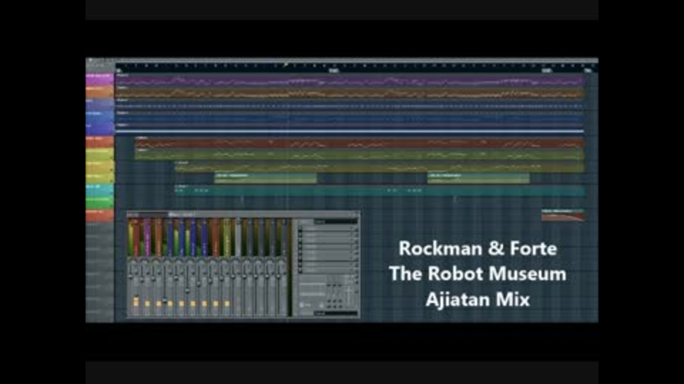Click second effect slot's mix knob
This screenshot has height=384, width=684.
pyautogui.click(x=356, y=235)
